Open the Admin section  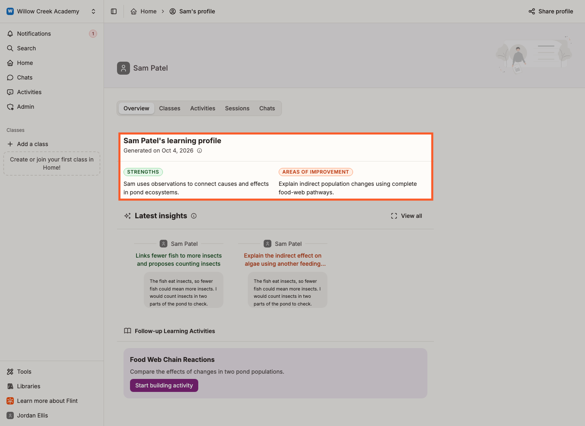(x=52, y=107)
